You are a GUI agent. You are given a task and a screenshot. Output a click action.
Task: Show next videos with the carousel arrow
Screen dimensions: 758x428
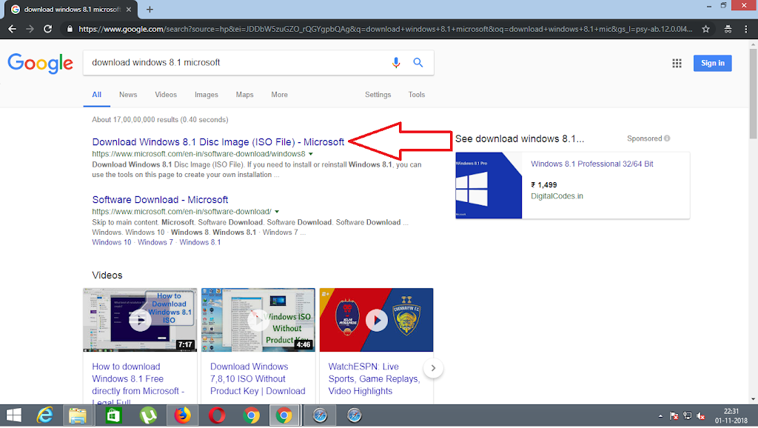pyautogui.click(x=434, y=368)
